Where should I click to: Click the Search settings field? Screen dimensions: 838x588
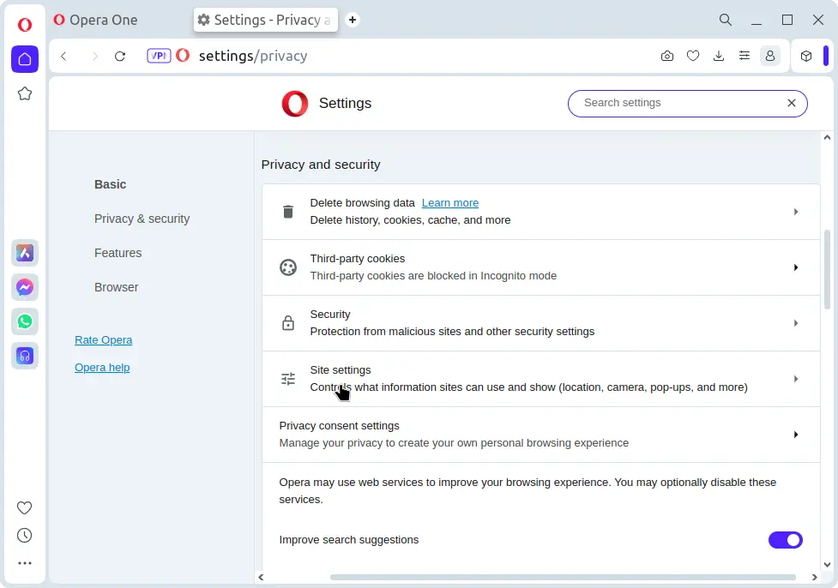(687, 103)
